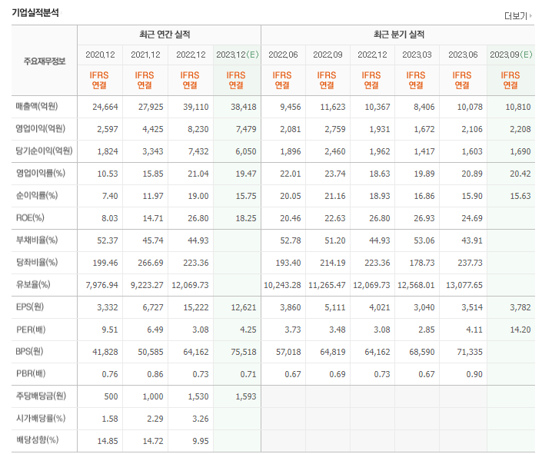Click the 3.26 dividend yield value
The width and height of the screenshot is (542, 454).
[x=201, y=419]
